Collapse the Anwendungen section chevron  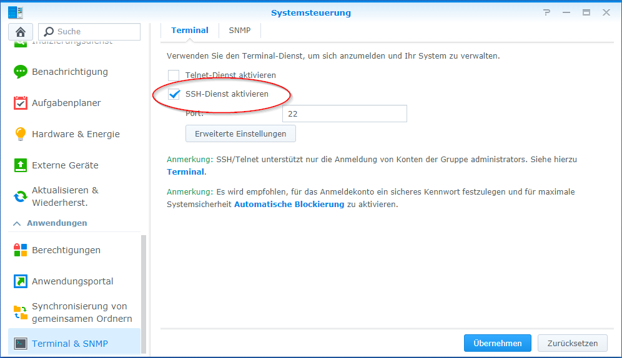17,223
